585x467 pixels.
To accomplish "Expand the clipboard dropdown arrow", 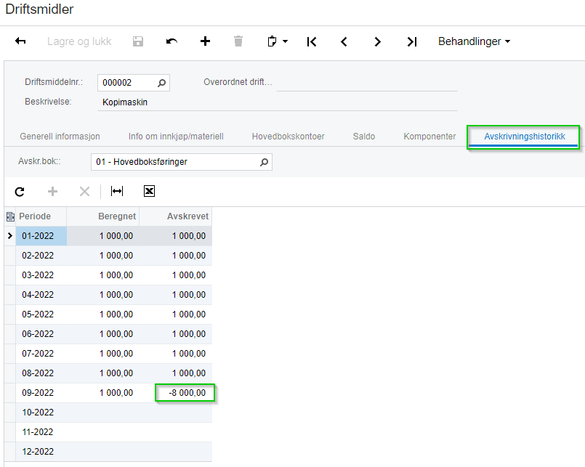I will [x=286, y=41].
